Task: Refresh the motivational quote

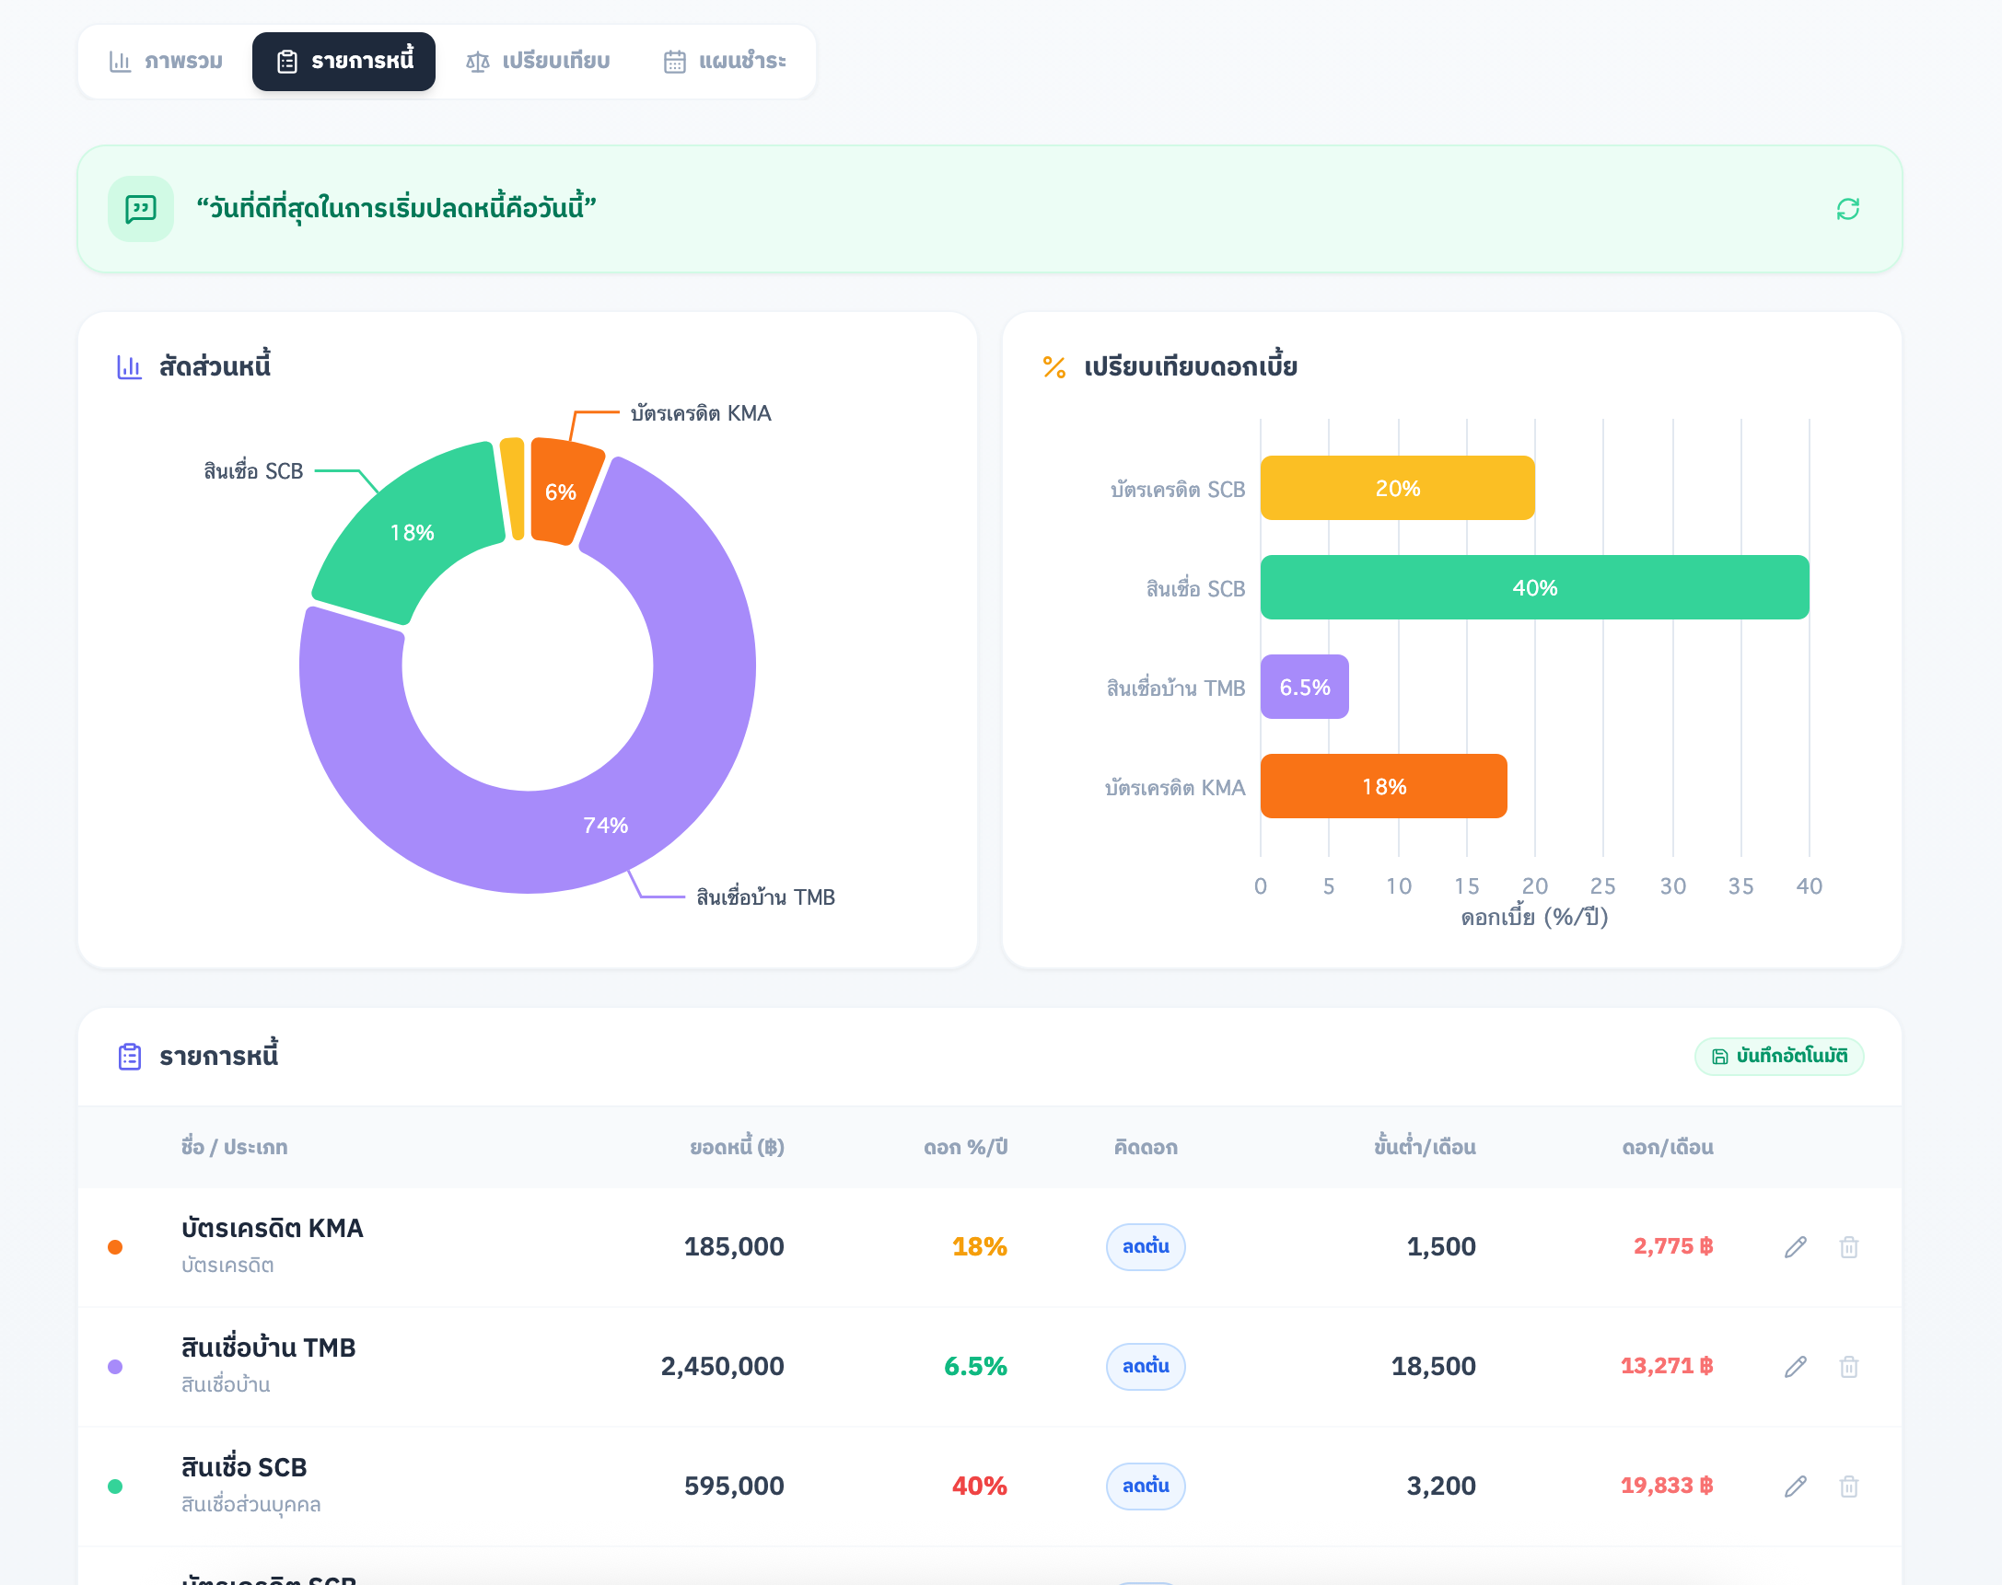Action: pyautogui.click(x=1847, y=209)
